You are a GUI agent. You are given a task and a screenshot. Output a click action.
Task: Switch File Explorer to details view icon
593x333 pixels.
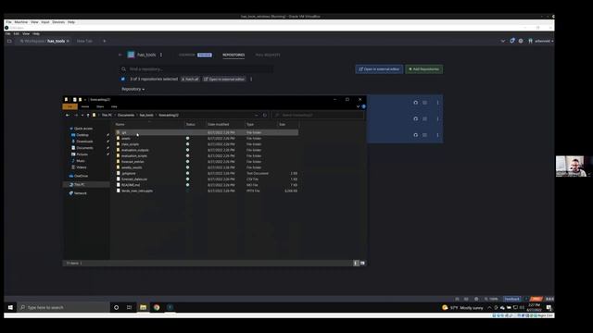point(356,263)
